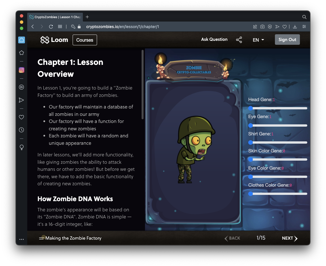This screenshot has width=326, height=266.
Task: Click the sidebar home icon
Action: point(21,40)
